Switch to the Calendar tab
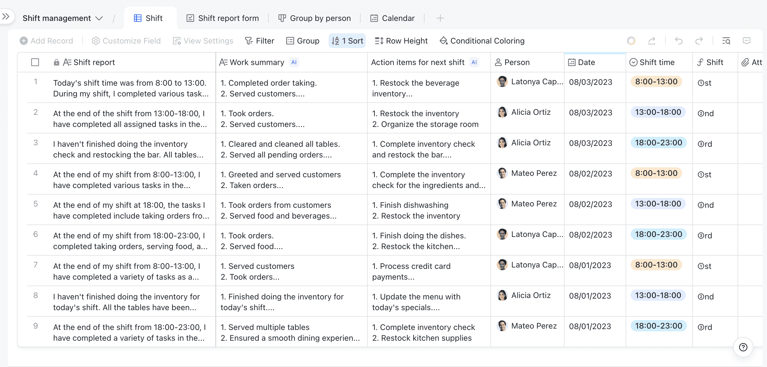The width and height of the screenshot is (767, 367). click(392, 18)
